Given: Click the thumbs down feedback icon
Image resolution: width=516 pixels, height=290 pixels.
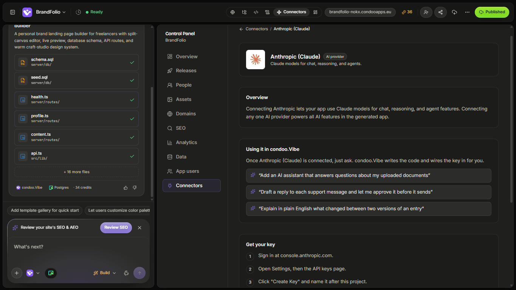Looking at the screenshot, I should [135, 188].
